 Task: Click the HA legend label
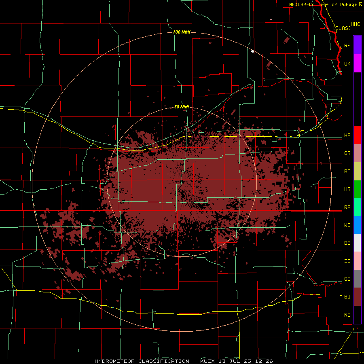(347, 135)
